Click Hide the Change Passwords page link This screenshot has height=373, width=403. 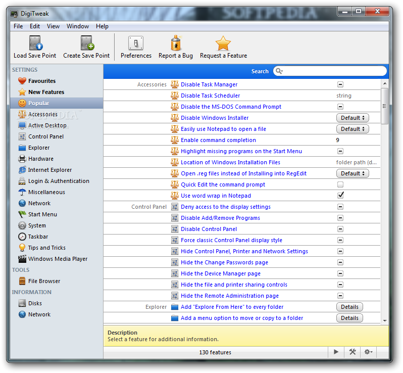click(x=224, y=262)
